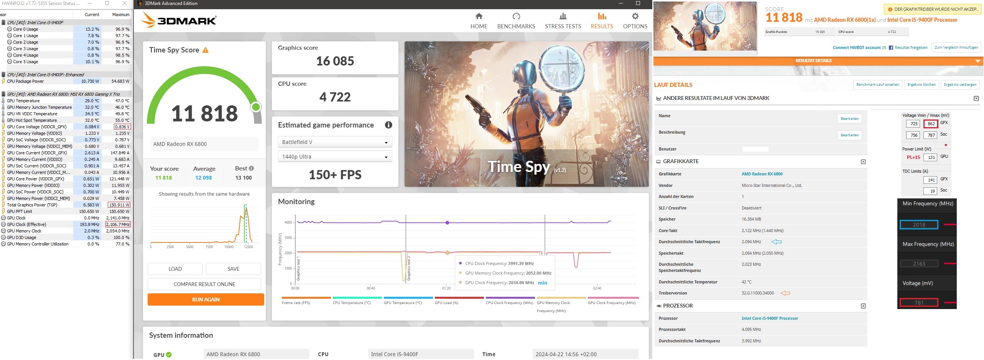Click the Max Frequency 2163 field

(919, 264)
